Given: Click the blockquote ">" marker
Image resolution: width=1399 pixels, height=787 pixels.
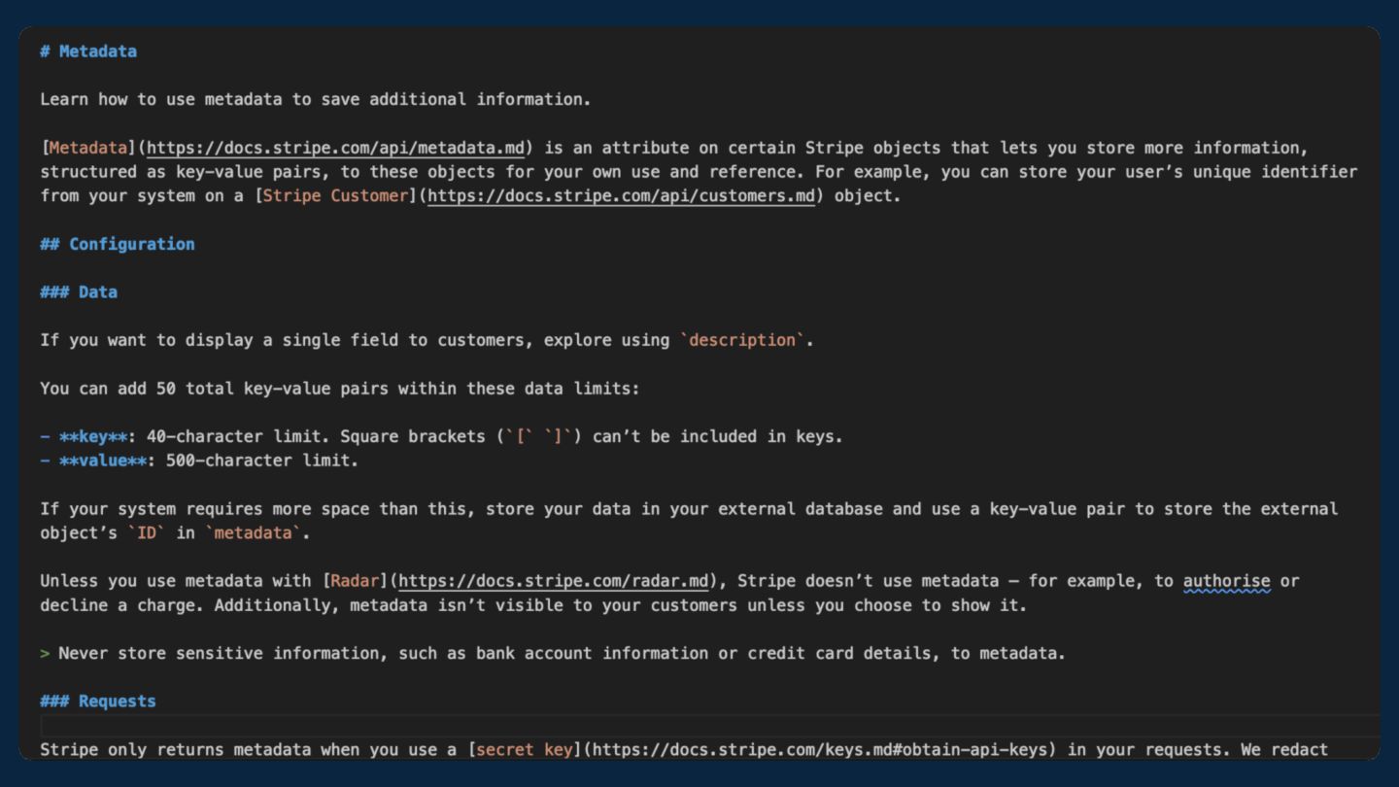Looking at the screenshot, I should pyautogui.click(x=45, y=653).
